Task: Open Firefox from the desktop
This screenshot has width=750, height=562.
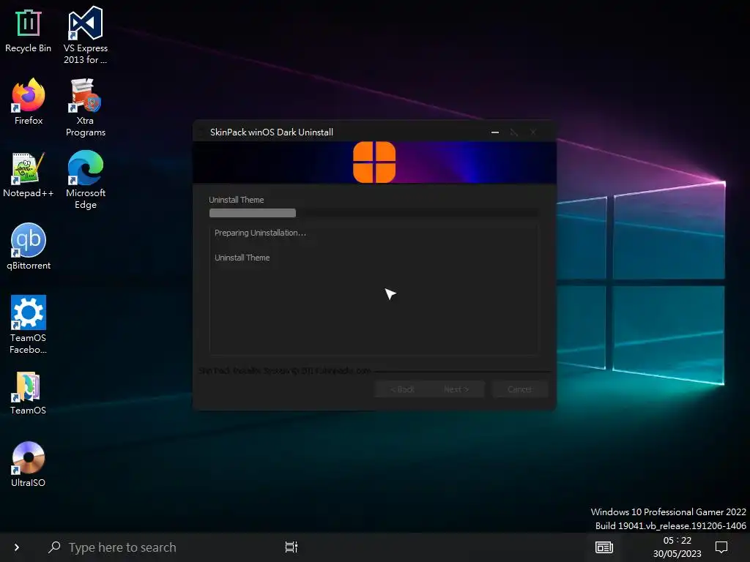Action: click(29, 102)
